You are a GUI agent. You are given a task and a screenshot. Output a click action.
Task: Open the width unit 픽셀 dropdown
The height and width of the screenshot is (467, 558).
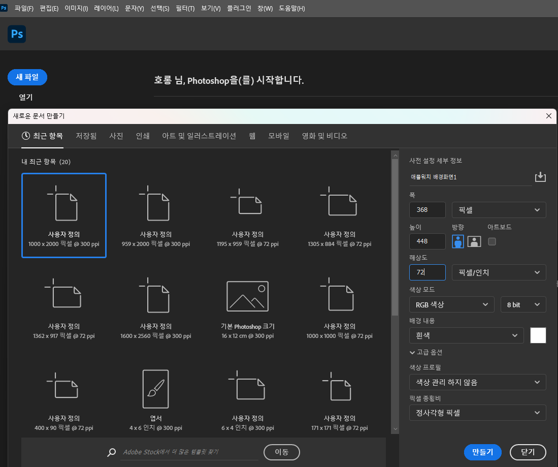499,210
